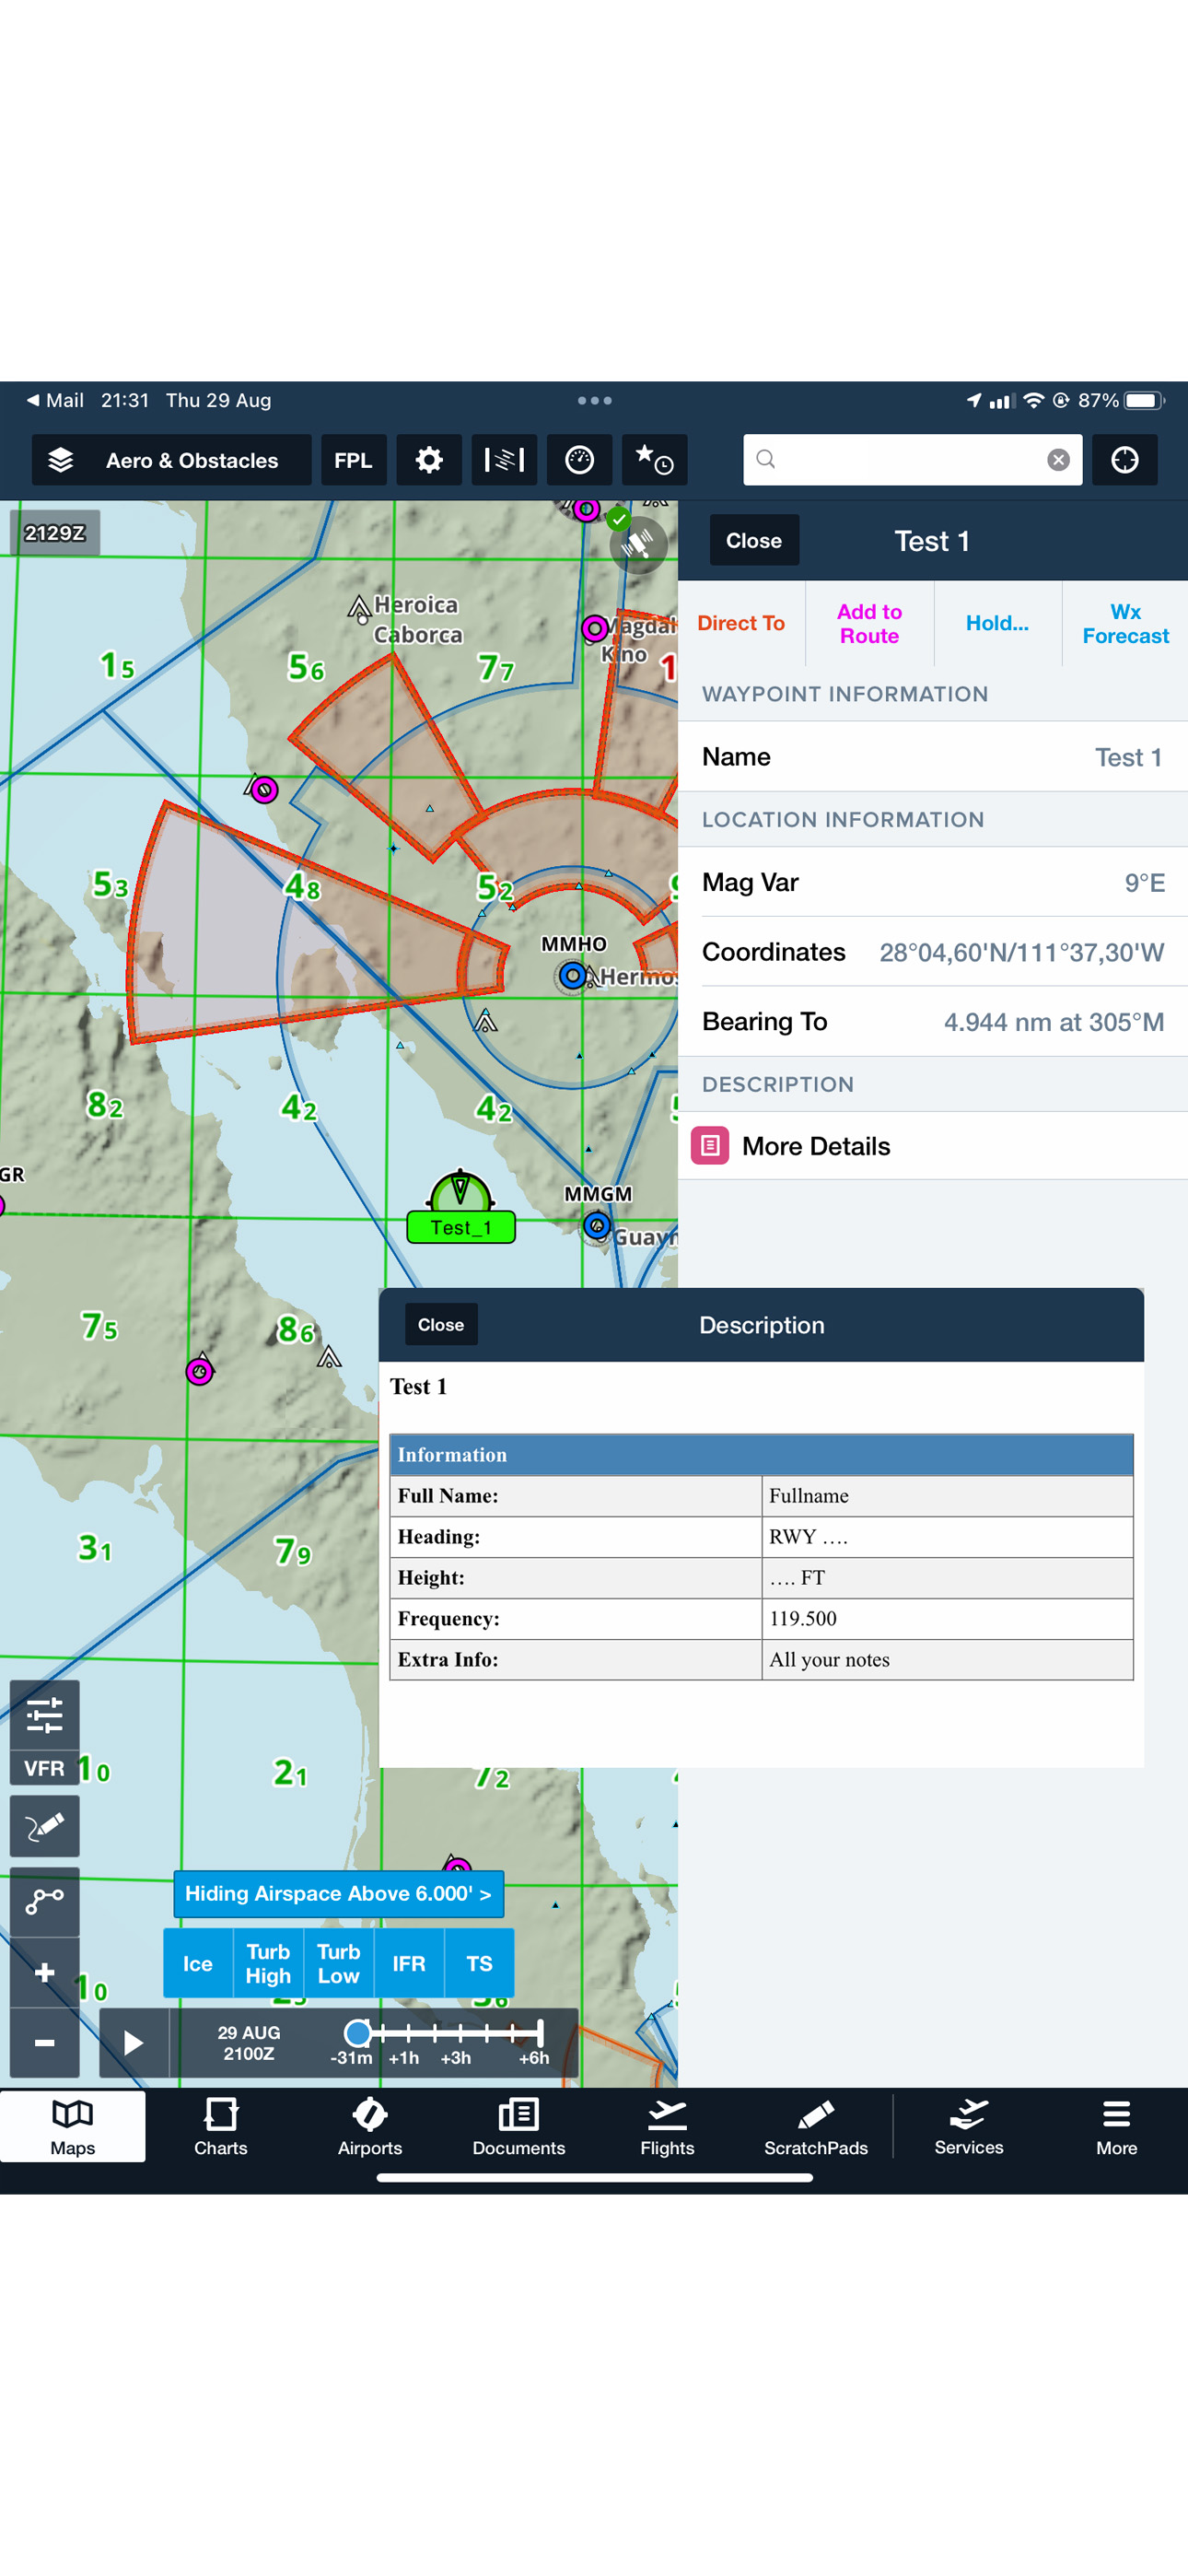Open the FPL flight plan panel
This screenshot has width=1188, height=2576.
coord(353,460)
